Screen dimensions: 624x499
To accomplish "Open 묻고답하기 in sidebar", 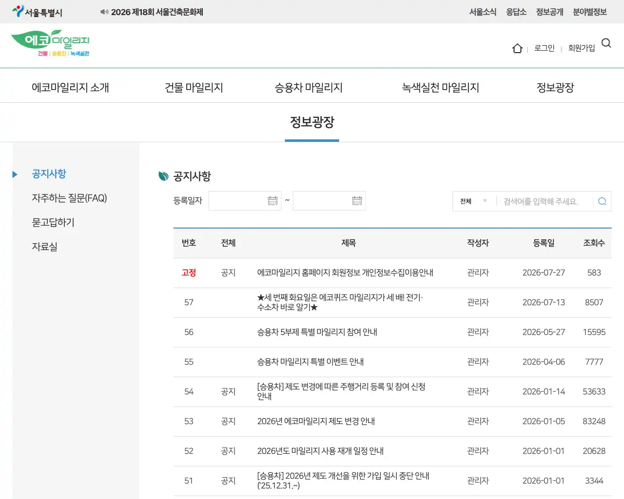I will coord(53,223).
